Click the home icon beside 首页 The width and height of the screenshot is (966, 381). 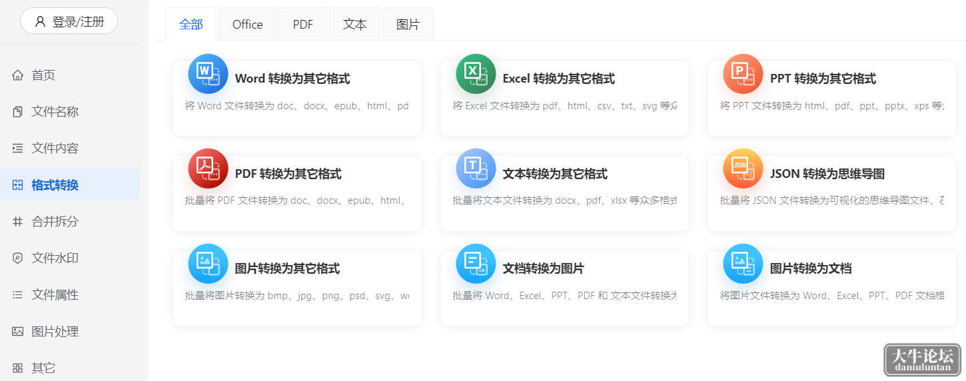[18, 75]
